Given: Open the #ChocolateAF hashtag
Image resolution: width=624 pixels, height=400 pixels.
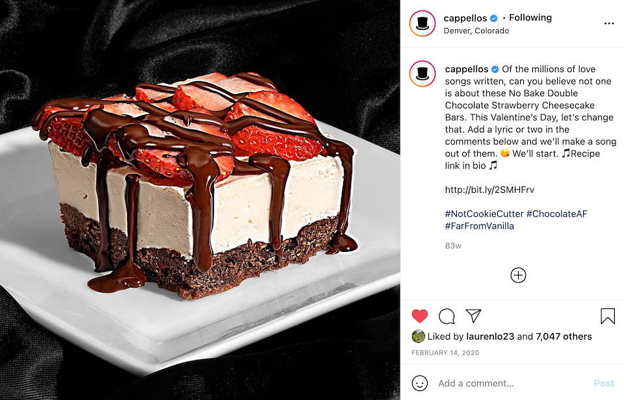Looking at the screenshot, I should coord(557,214).
